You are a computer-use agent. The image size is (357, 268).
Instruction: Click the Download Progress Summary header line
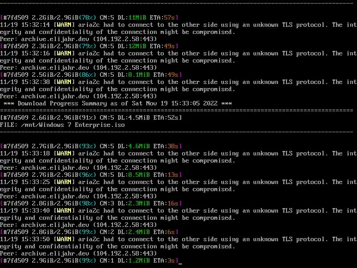pyautogui.click(x=118, y=103)
